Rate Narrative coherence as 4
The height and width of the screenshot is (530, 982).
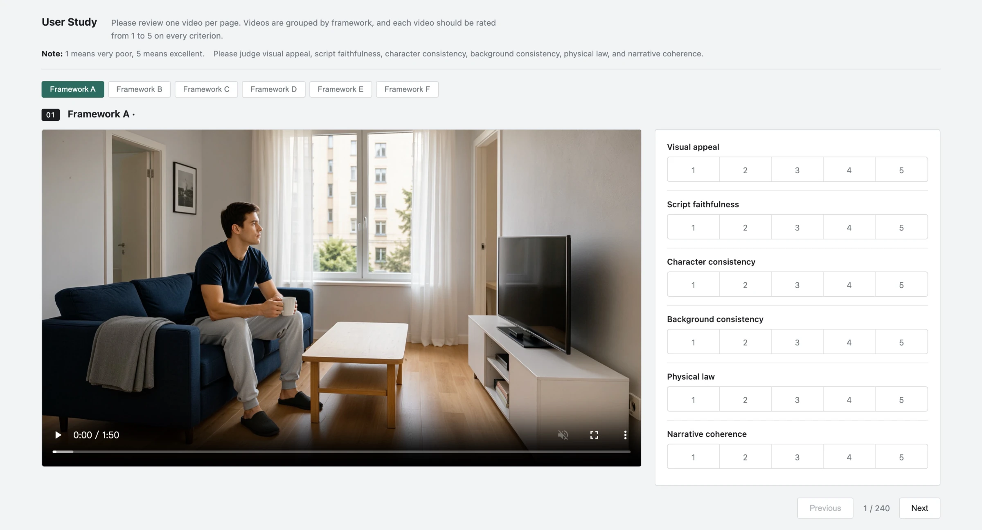pos(849,456)
